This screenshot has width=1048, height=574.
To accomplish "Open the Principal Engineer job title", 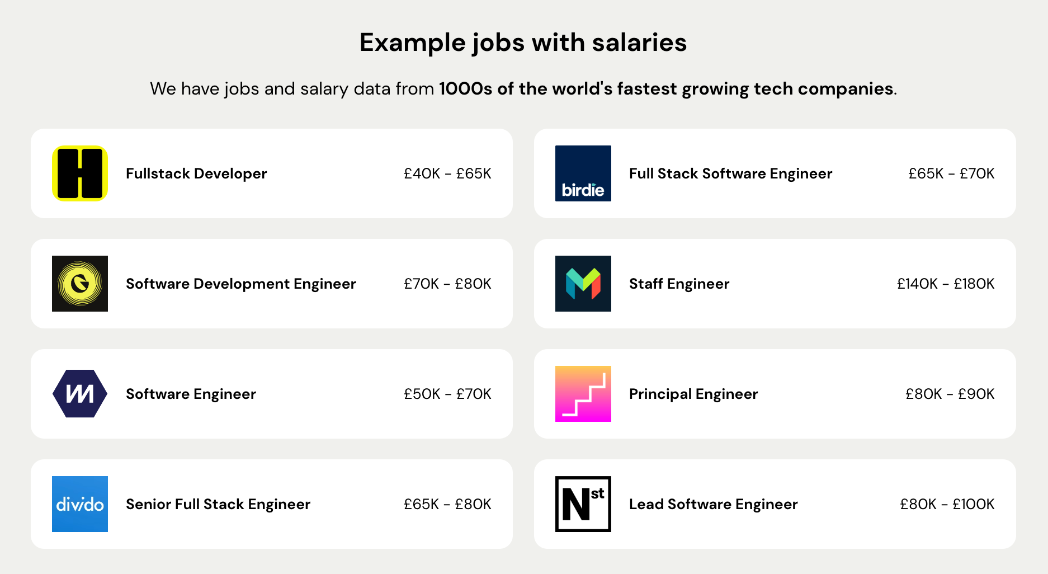I will coord(693,394).
